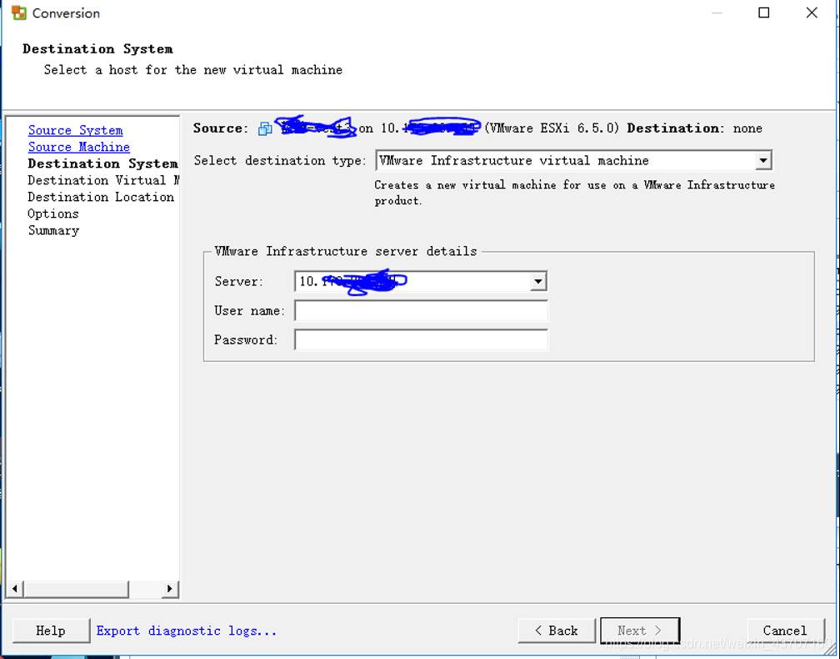Click into the Password field
The height and width of the screenshot is (659, 840).
click(421, 340)
